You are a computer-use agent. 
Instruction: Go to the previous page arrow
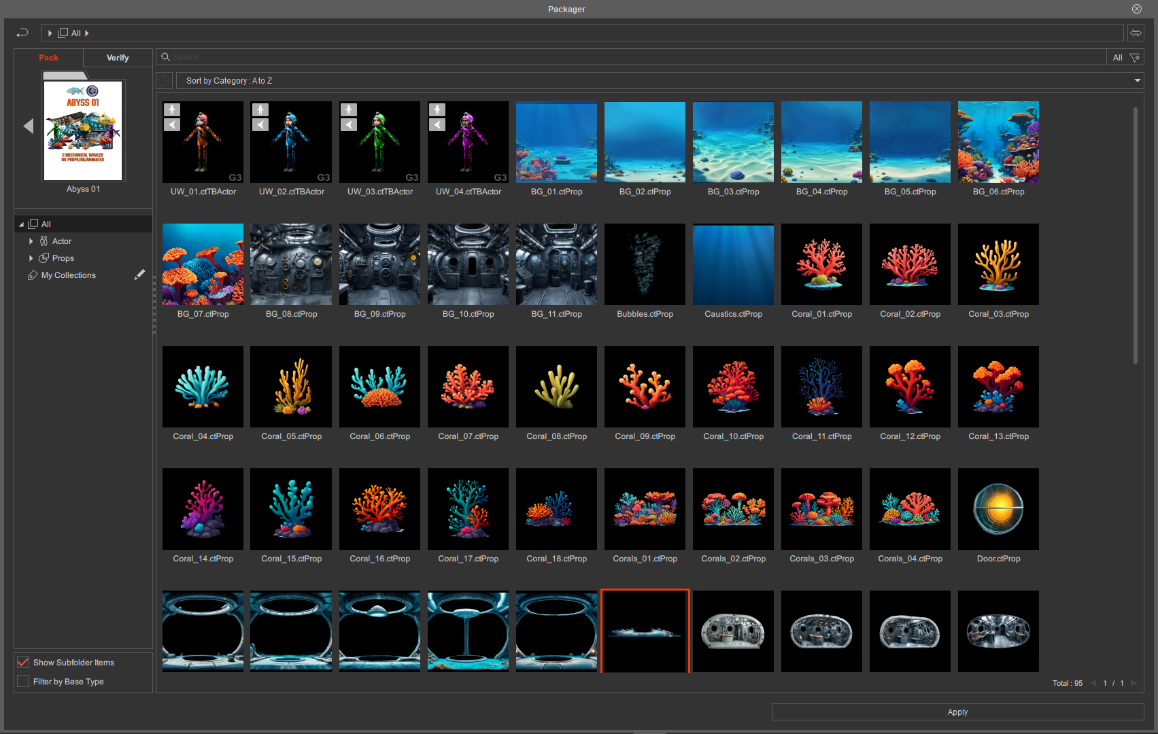1093,683
